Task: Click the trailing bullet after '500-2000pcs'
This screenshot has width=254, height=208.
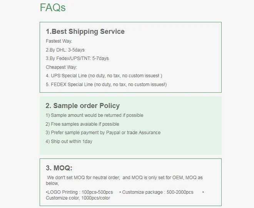Action: [203, 192]
